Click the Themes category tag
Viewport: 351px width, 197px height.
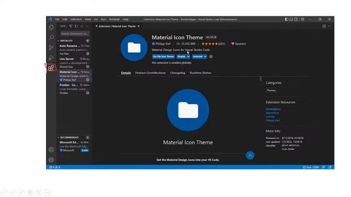click(x=271, y=90)
